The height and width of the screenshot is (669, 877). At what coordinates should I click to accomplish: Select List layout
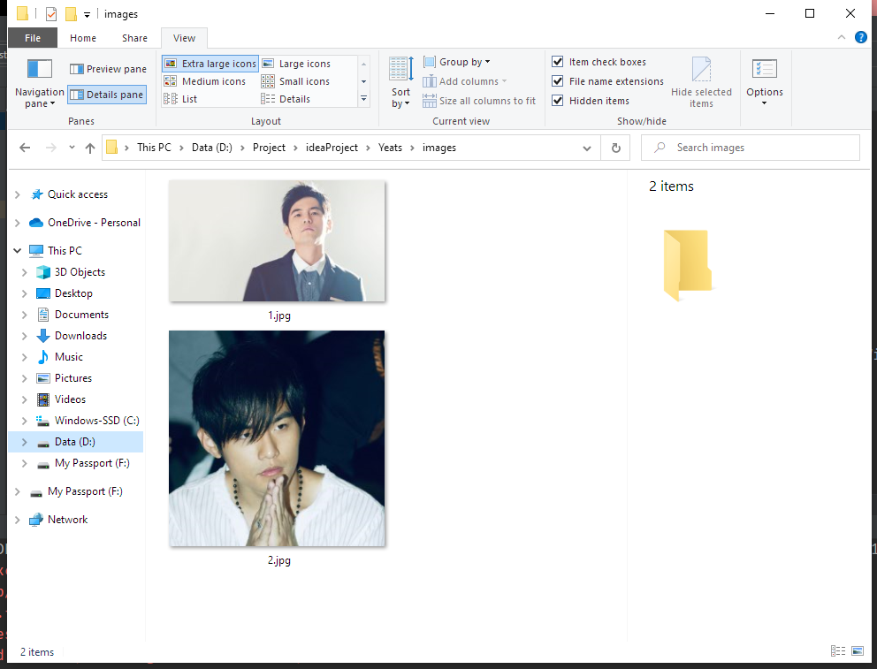(180, 99)
